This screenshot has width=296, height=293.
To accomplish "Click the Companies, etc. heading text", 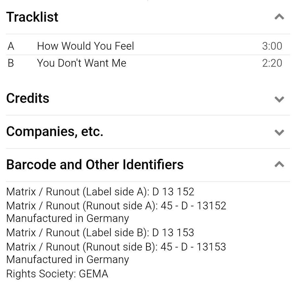I will [55, 132].
